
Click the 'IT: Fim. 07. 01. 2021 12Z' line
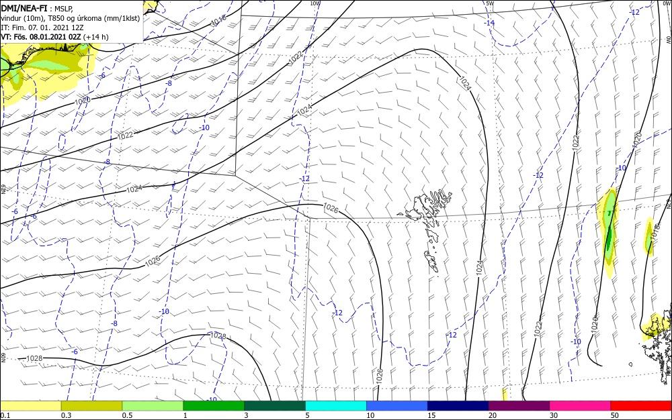[x=42, y=28]
